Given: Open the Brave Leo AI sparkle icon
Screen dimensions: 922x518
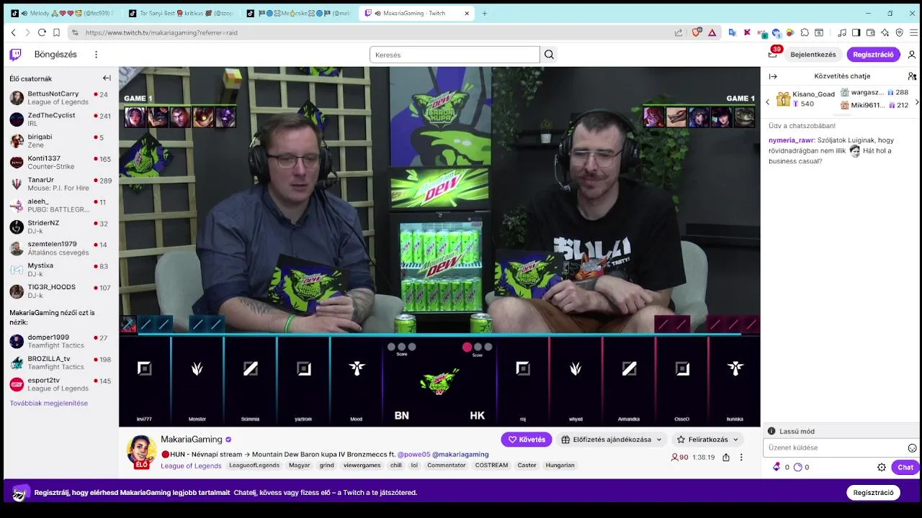Looking at the screenshot, I should [x=885, y=32].
